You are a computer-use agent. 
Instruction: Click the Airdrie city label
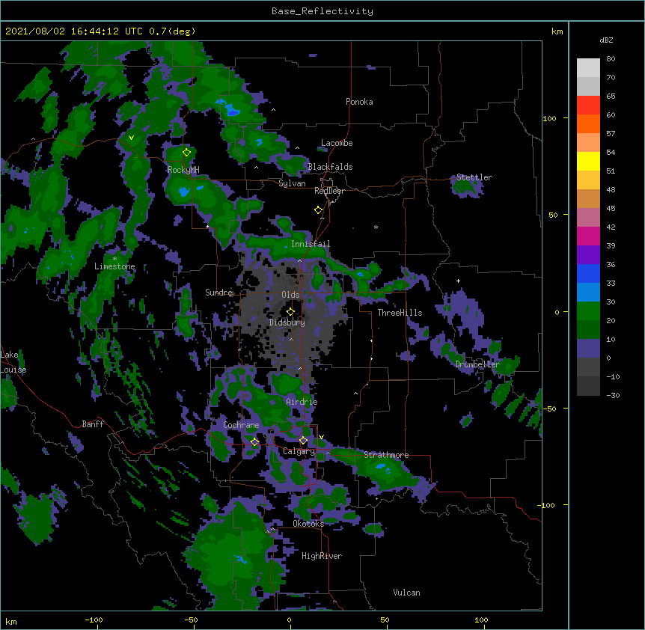[x=302, y=402]
